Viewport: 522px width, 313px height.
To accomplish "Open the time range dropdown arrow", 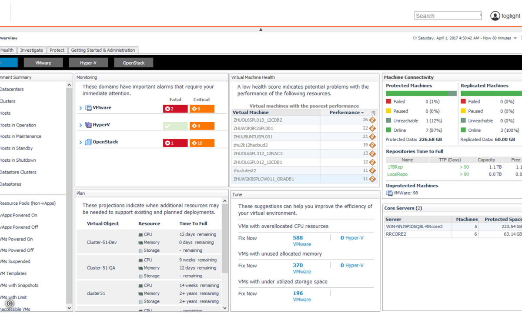I will click(515, 38).
